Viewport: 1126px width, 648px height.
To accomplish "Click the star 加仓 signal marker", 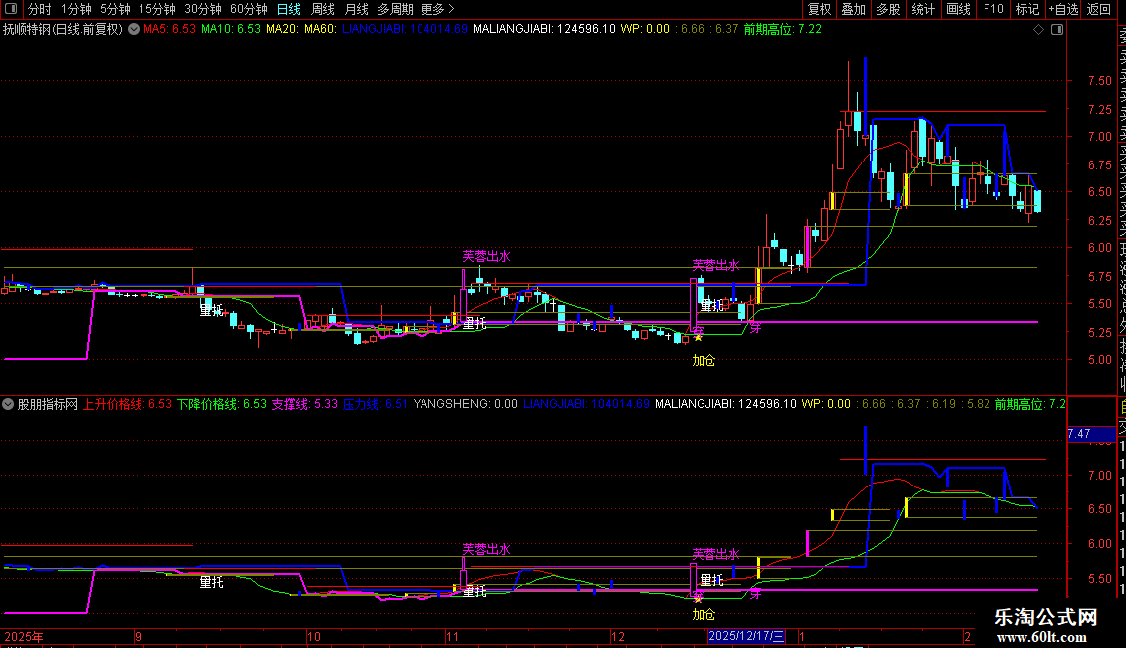I will [698, 337].
